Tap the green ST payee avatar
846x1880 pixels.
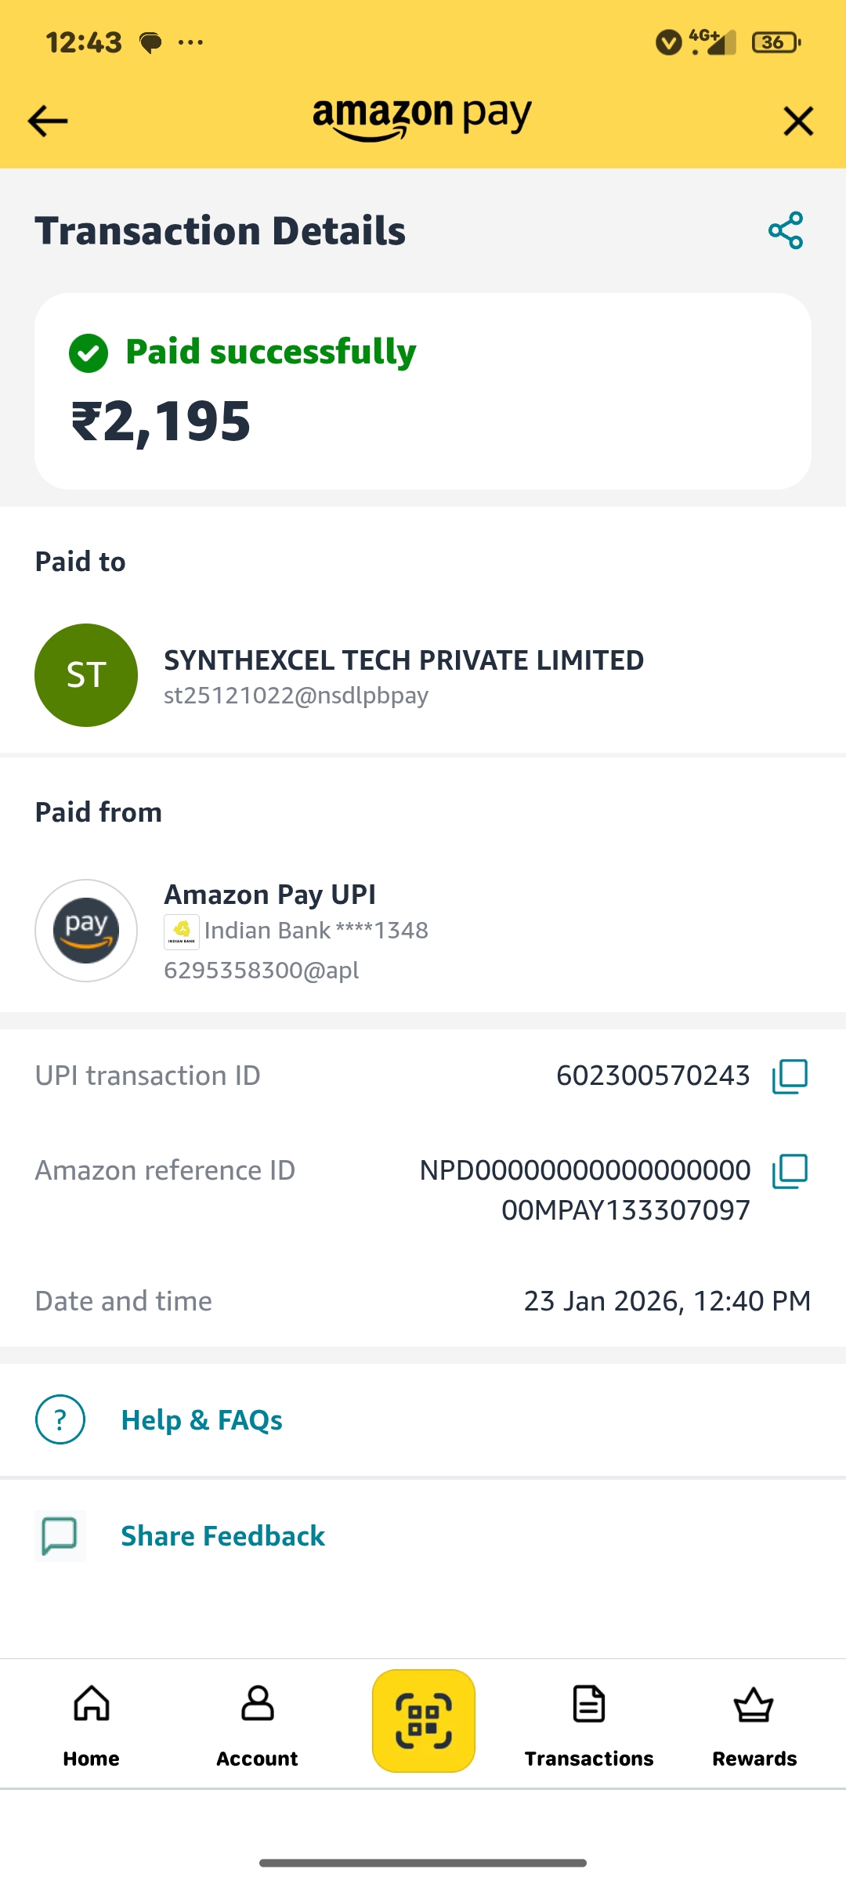coord(86,675)
